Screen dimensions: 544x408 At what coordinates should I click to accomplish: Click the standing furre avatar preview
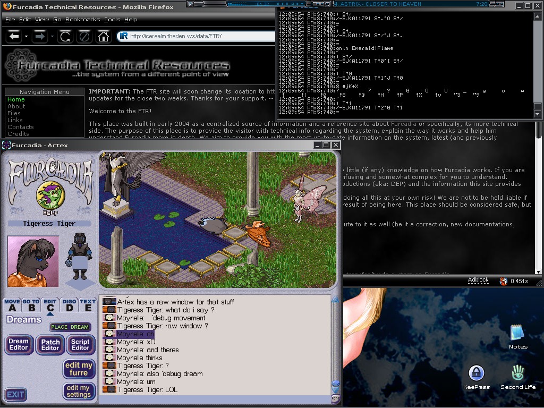click(x=80, y=257)
